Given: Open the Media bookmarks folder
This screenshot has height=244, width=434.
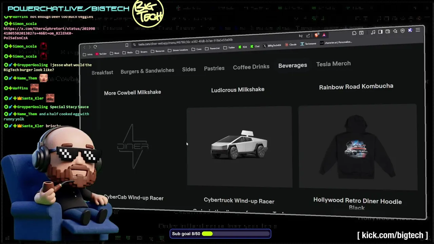Looking at the screenshot, I should pos(127,53).
